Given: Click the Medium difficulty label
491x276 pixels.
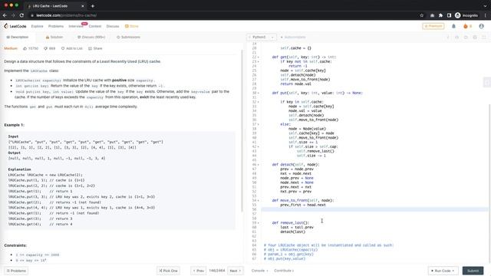Looking at the screenshot, I should (x=11, y=48).
